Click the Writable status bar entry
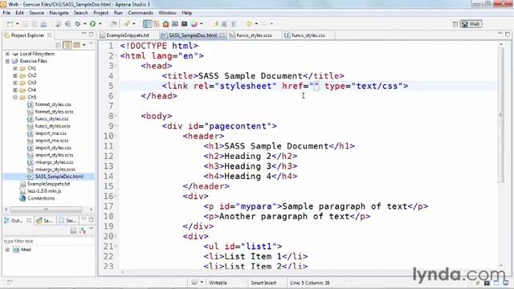 point(218,283)
